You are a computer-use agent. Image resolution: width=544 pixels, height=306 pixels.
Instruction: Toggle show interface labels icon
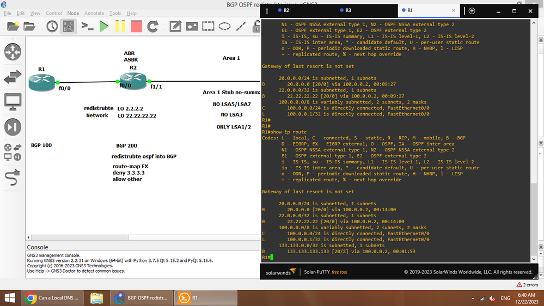click(69, 26)
